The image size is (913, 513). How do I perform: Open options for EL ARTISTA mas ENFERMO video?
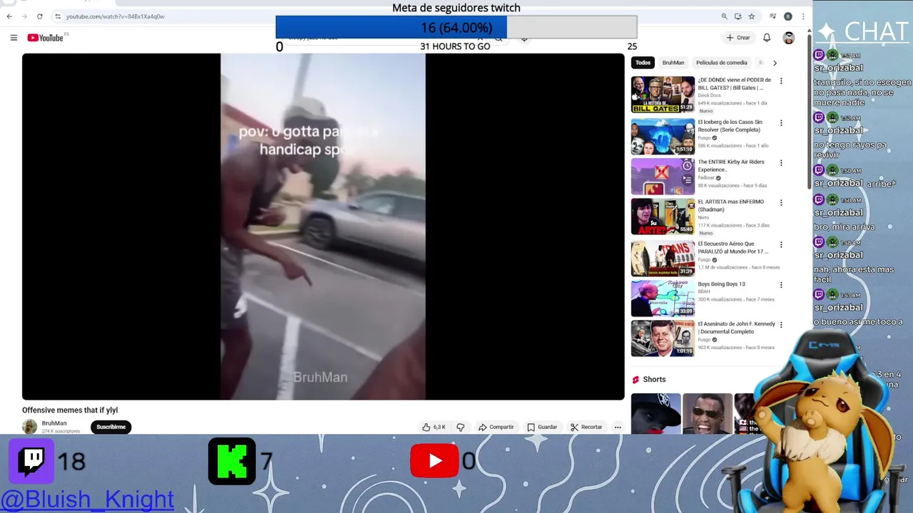[x=781, y=202]
